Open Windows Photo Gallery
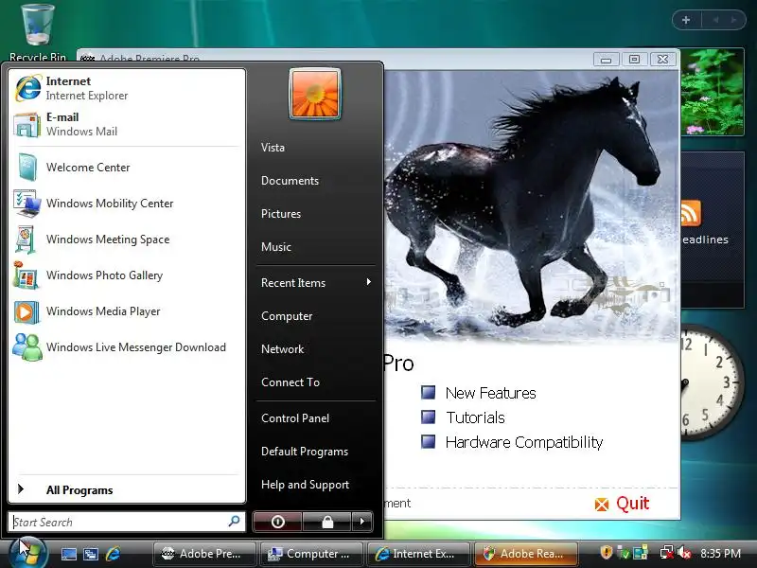757x568 pixels. [x=127, y=275]
